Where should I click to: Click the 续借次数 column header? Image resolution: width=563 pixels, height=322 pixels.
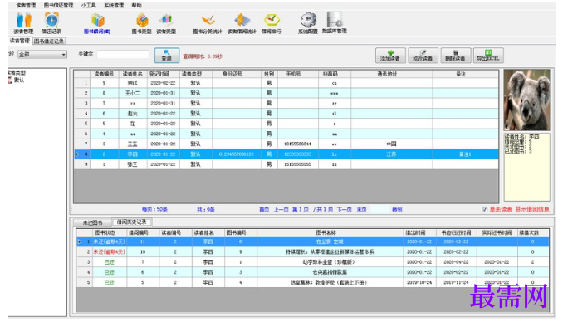tap(533, 233)
